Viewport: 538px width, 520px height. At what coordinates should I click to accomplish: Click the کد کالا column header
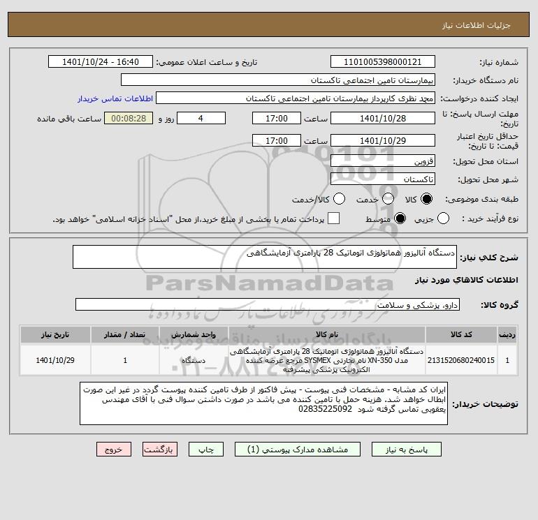[461, 334]
